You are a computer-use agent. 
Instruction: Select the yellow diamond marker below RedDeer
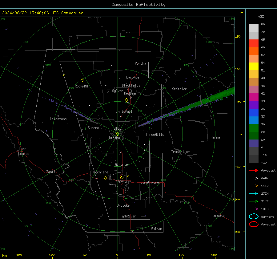click(126, 100)
